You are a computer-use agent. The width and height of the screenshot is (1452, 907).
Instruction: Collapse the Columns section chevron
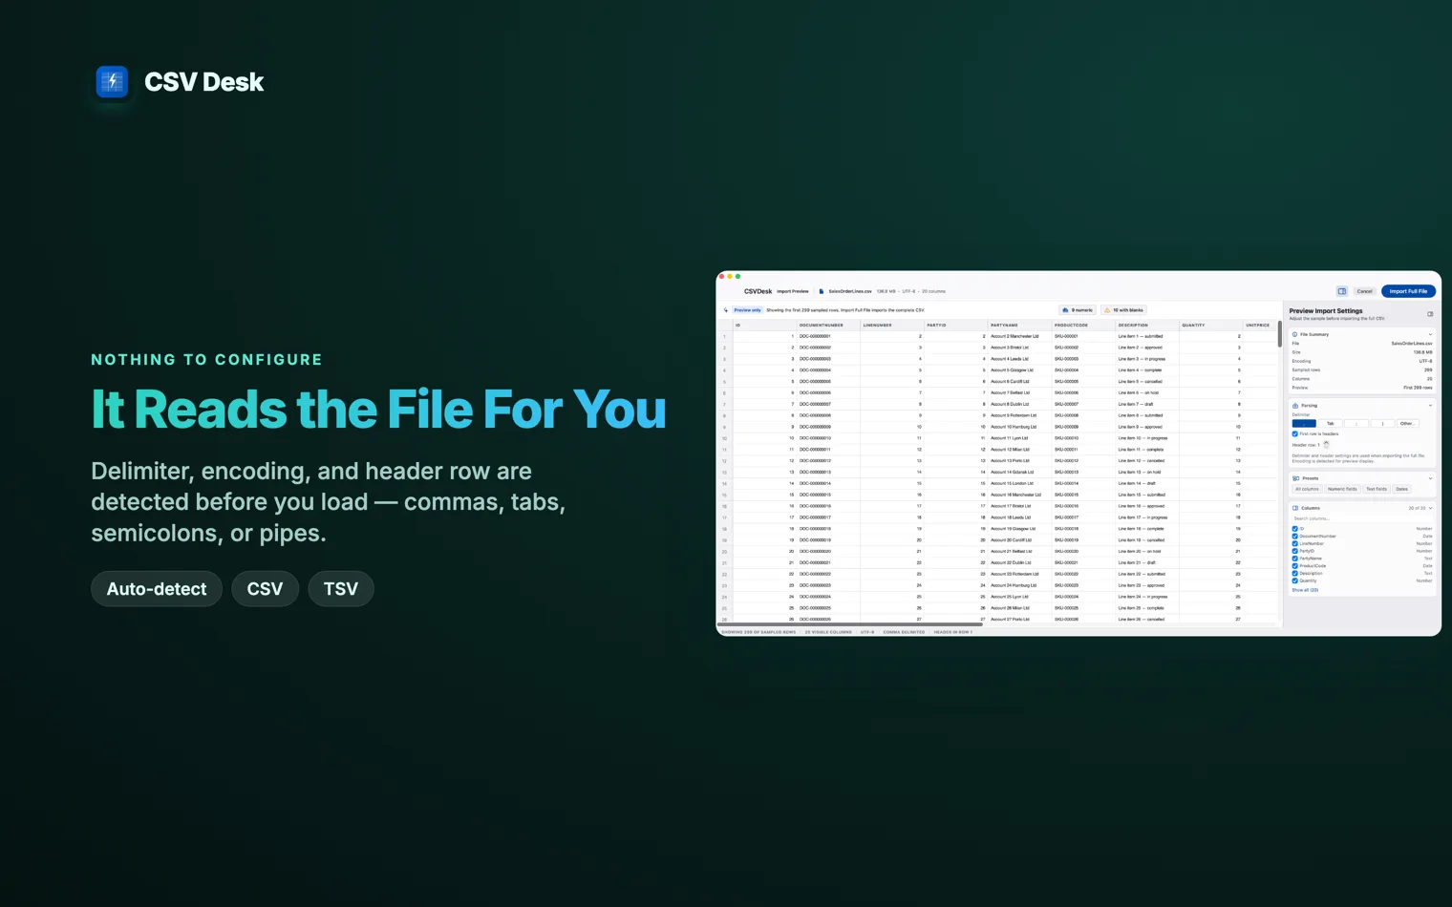[x=1430, y=508]
